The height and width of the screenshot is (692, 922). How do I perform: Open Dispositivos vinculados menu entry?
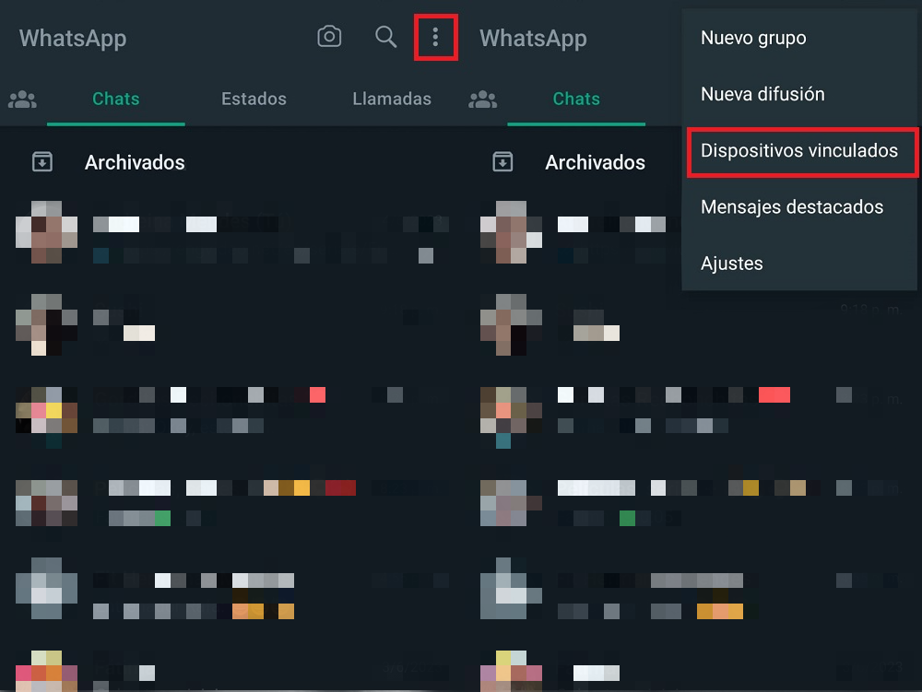click(x=799, y=151)
